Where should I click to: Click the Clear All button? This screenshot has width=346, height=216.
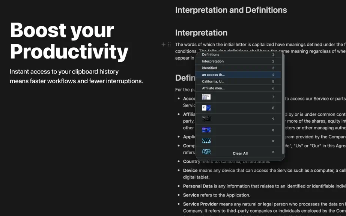point(240,153)
